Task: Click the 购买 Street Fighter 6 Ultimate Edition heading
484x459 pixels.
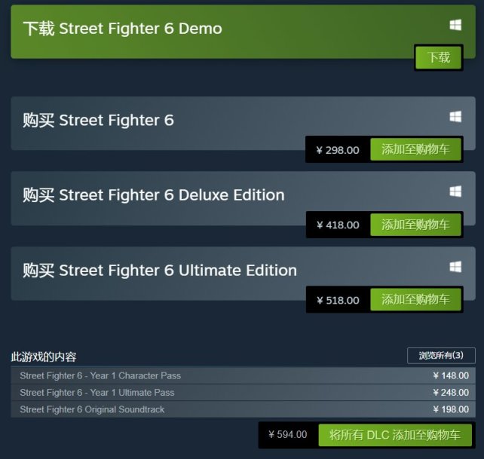Action: [160, 271]
